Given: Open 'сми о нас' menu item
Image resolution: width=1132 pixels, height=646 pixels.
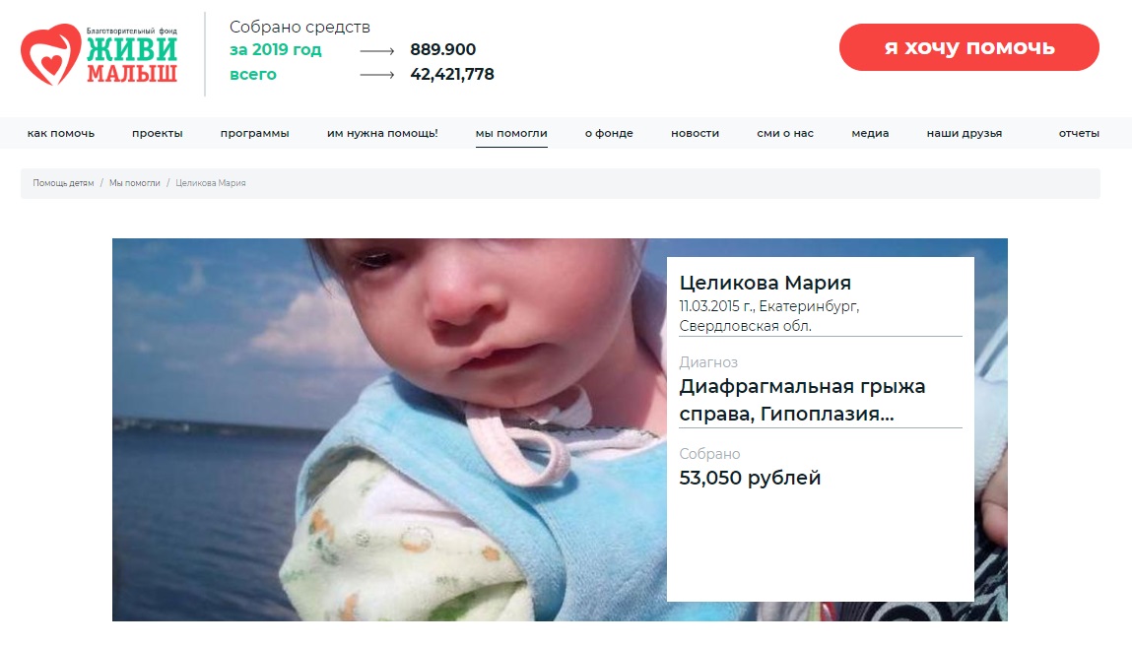Looking at the screenshot, I should [785, 133].
